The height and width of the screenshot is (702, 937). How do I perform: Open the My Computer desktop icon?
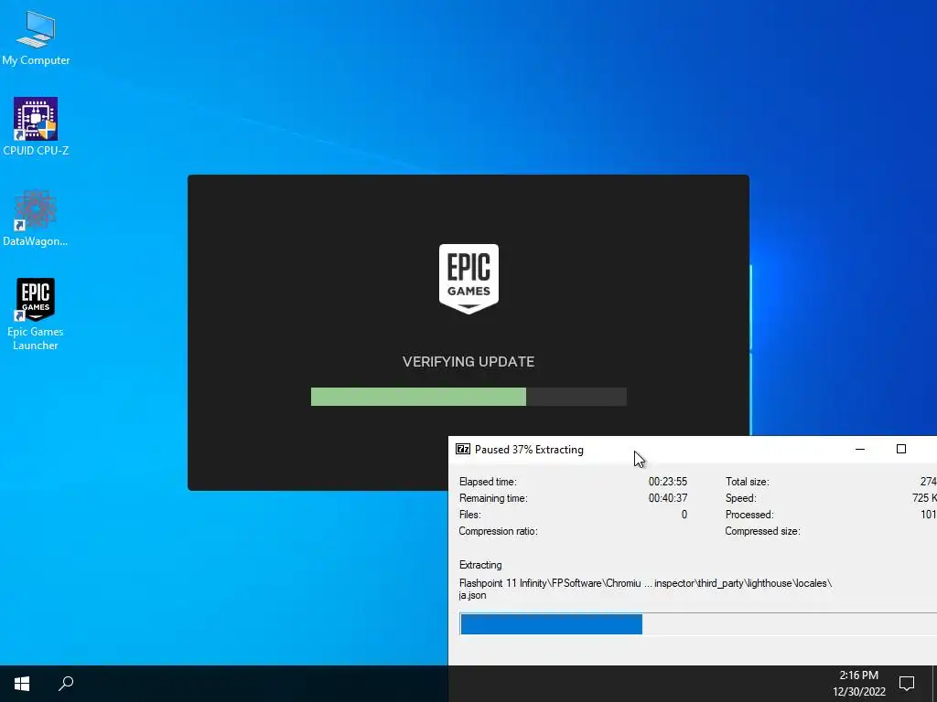[36, 37]
